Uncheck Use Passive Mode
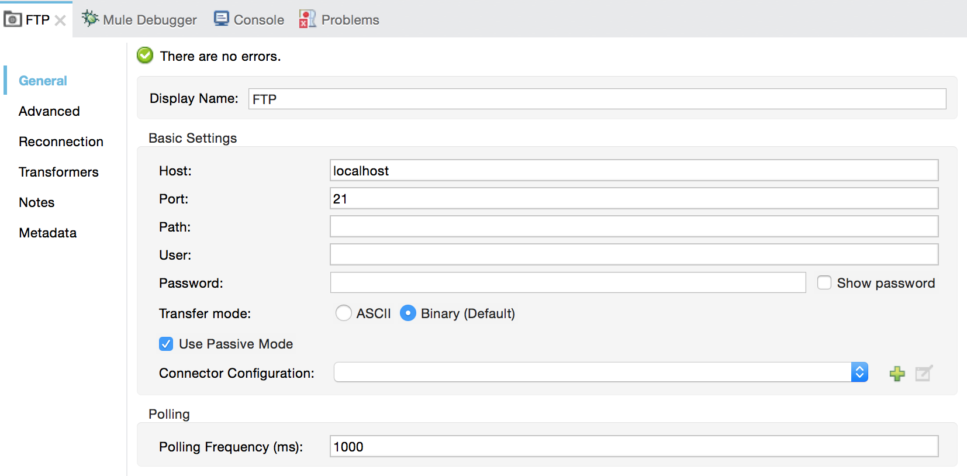This screenshot has height=476, width=967. 166,344
